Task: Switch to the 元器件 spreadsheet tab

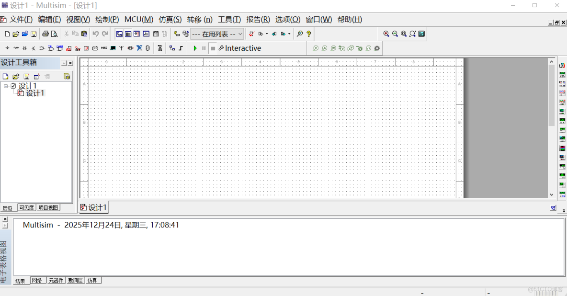Action: pyautogui.click(x=56, y=281)
